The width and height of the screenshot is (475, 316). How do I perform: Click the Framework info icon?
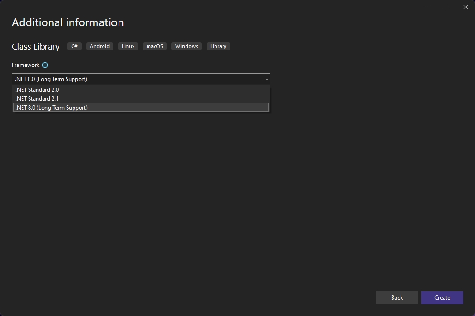coord(45,65)
